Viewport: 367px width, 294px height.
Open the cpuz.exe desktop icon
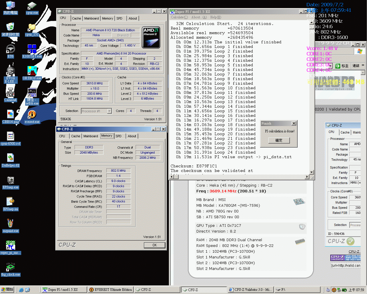click(x=32, y=8)
